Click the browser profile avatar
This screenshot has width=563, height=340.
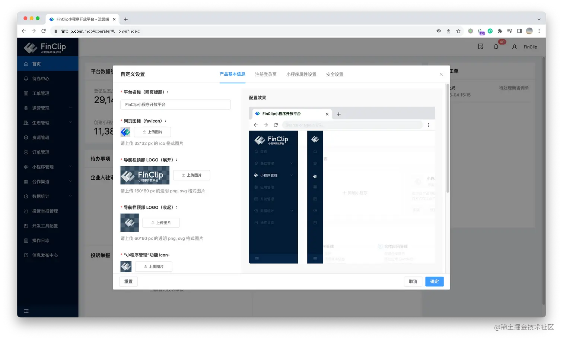tap(529, 31)
